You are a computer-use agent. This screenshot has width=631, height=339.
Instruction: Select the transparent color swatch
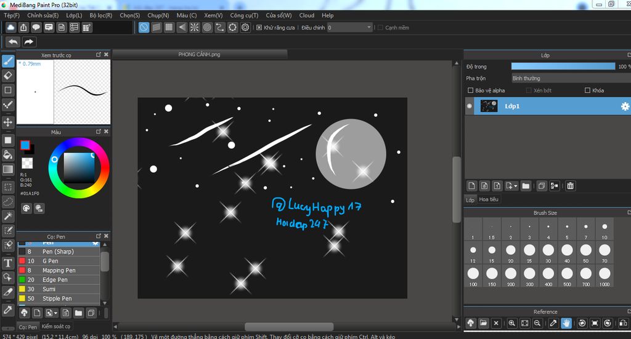tap(27, 163)
